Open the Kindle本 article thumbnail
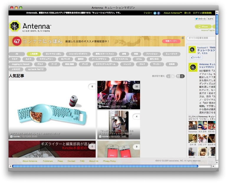The height and width of the screenshot is (183, 227). pyautogui.click(x=52, y=149)
